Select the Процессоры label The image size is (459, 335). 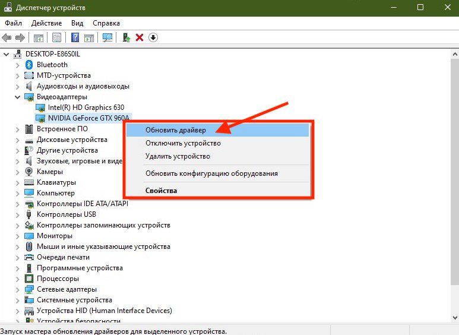(58, 279)
